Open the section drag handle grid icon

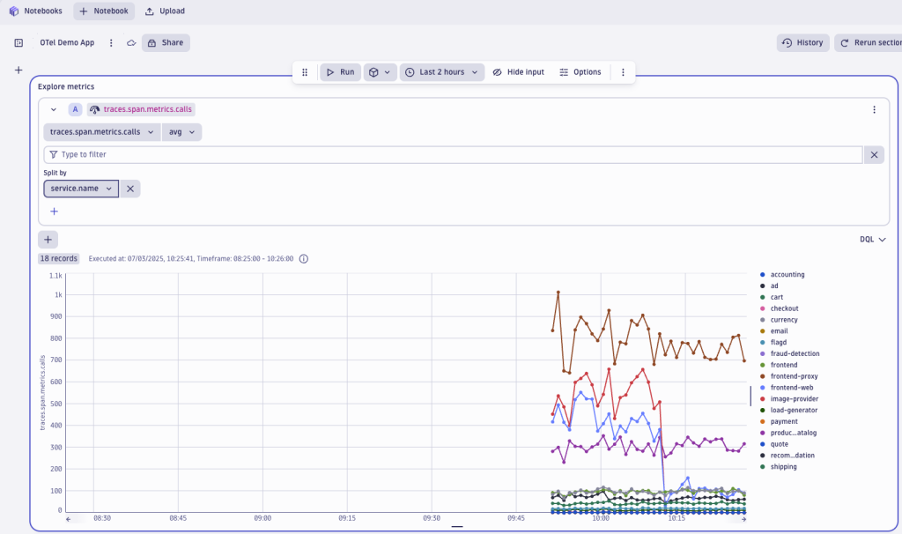(x=304, y=72)
